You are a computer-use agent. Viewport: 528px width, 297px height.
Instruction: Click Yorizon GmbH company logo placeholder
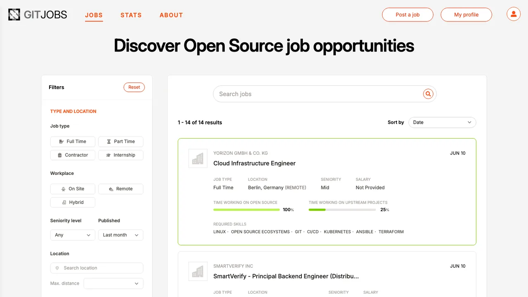click(x=198, y=158)
